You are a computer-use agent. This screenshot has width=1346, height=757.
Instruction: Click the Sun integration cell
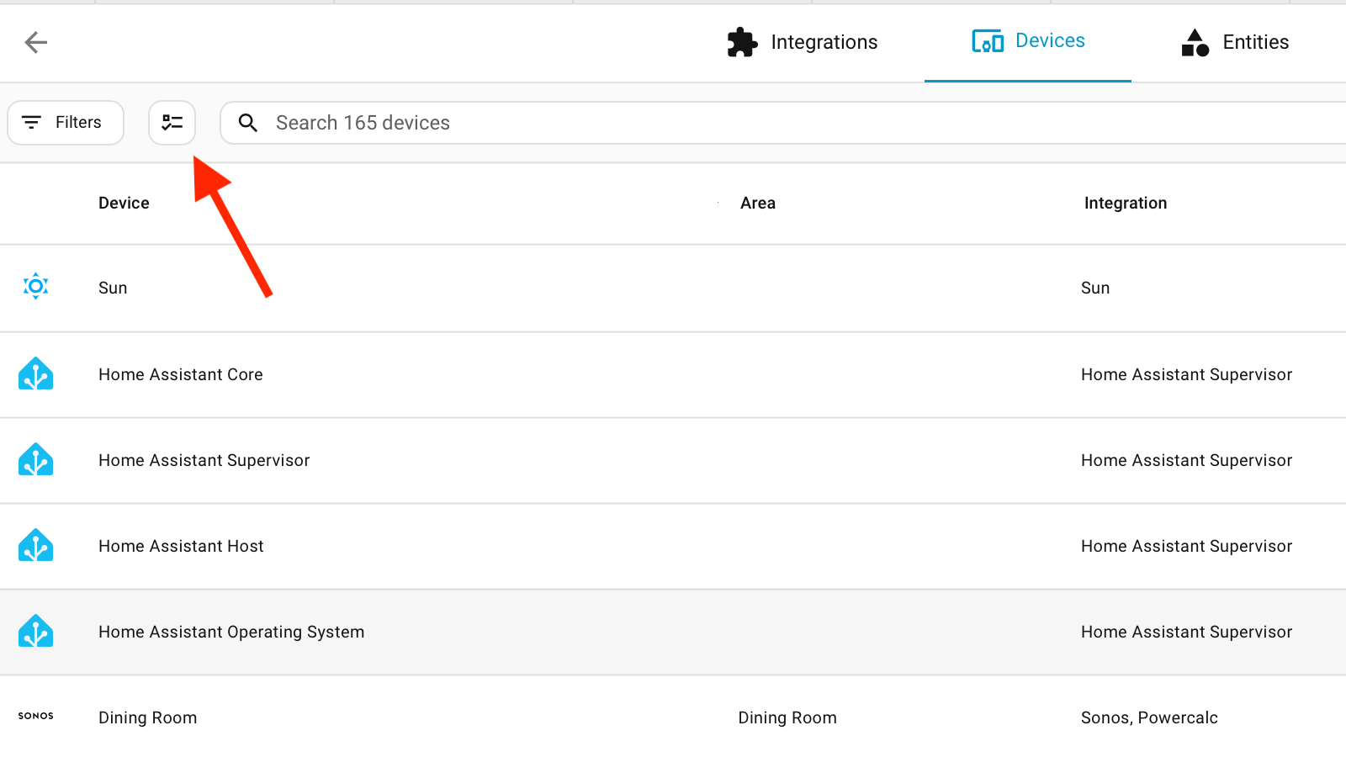[1095, 288]
